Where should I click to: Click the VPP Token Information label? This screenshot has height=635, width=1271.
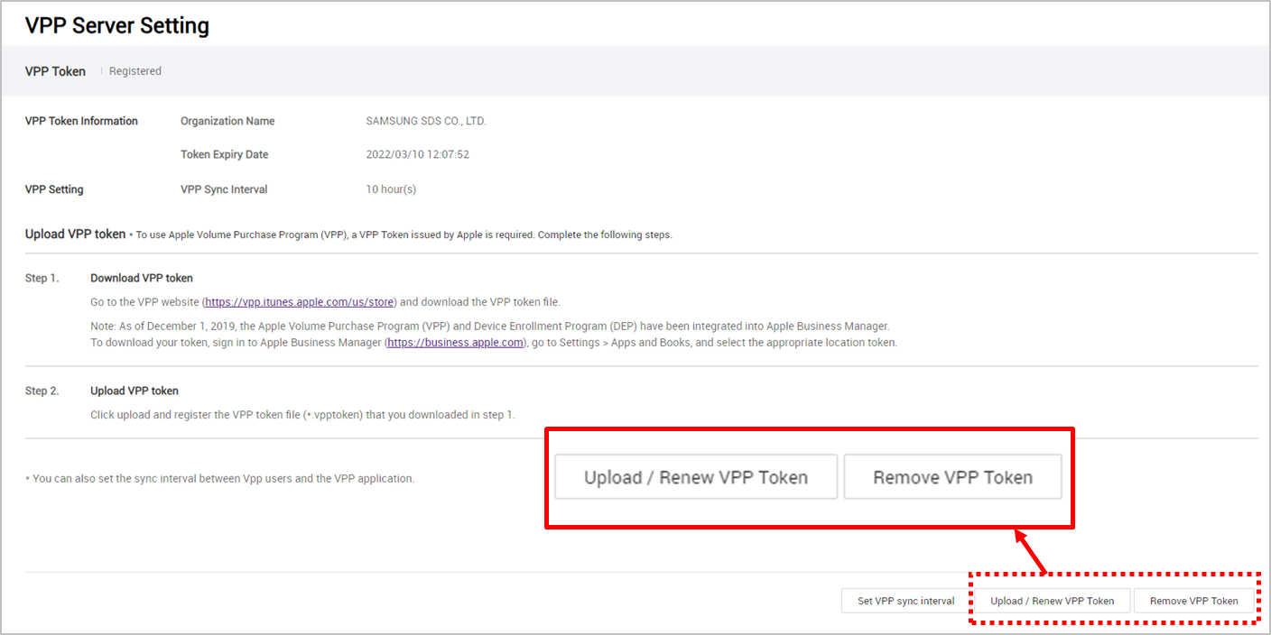pos(81,121)
